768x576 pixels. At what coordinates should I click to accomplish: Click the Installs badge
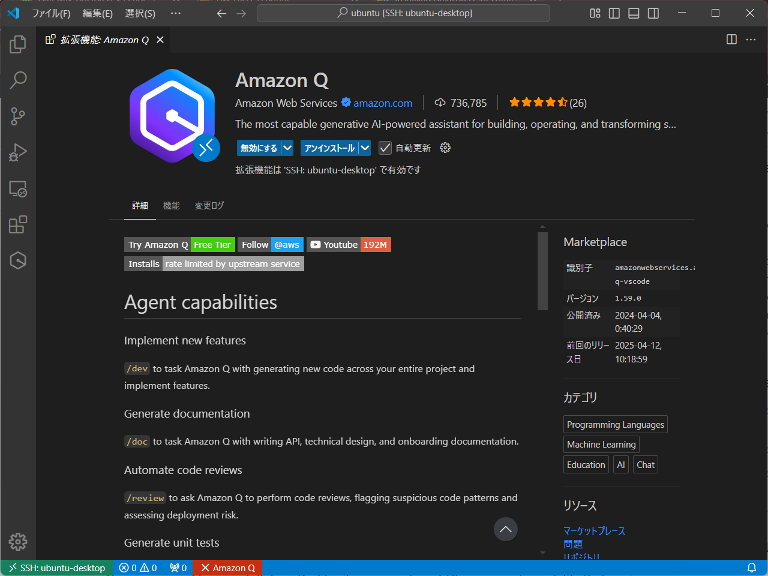(x=214, y=264)
